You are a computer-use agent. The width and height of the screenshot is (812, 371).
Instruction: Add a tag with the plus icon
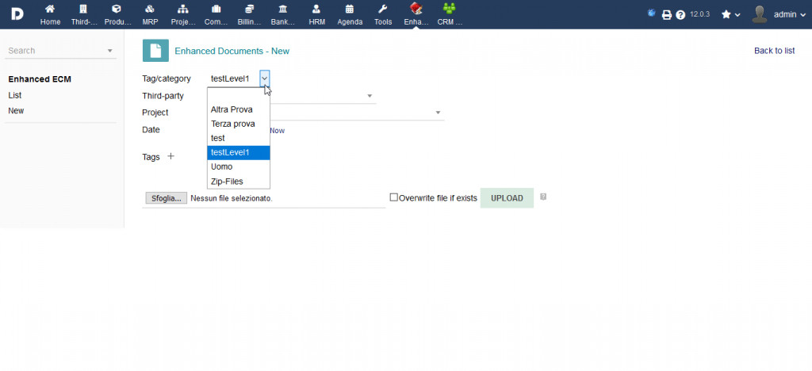click(171, 156)
